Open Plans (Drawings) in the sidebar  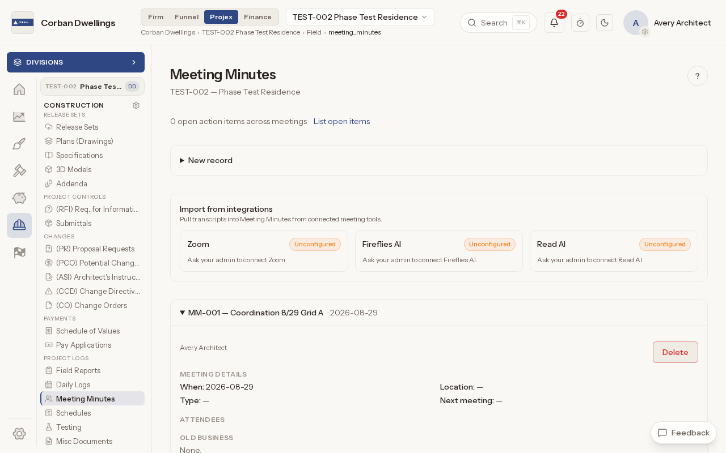pos(92,141)
